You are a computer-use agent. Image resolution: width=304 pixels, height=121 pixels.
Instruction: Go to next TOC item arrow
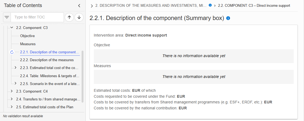pos(79,17)
